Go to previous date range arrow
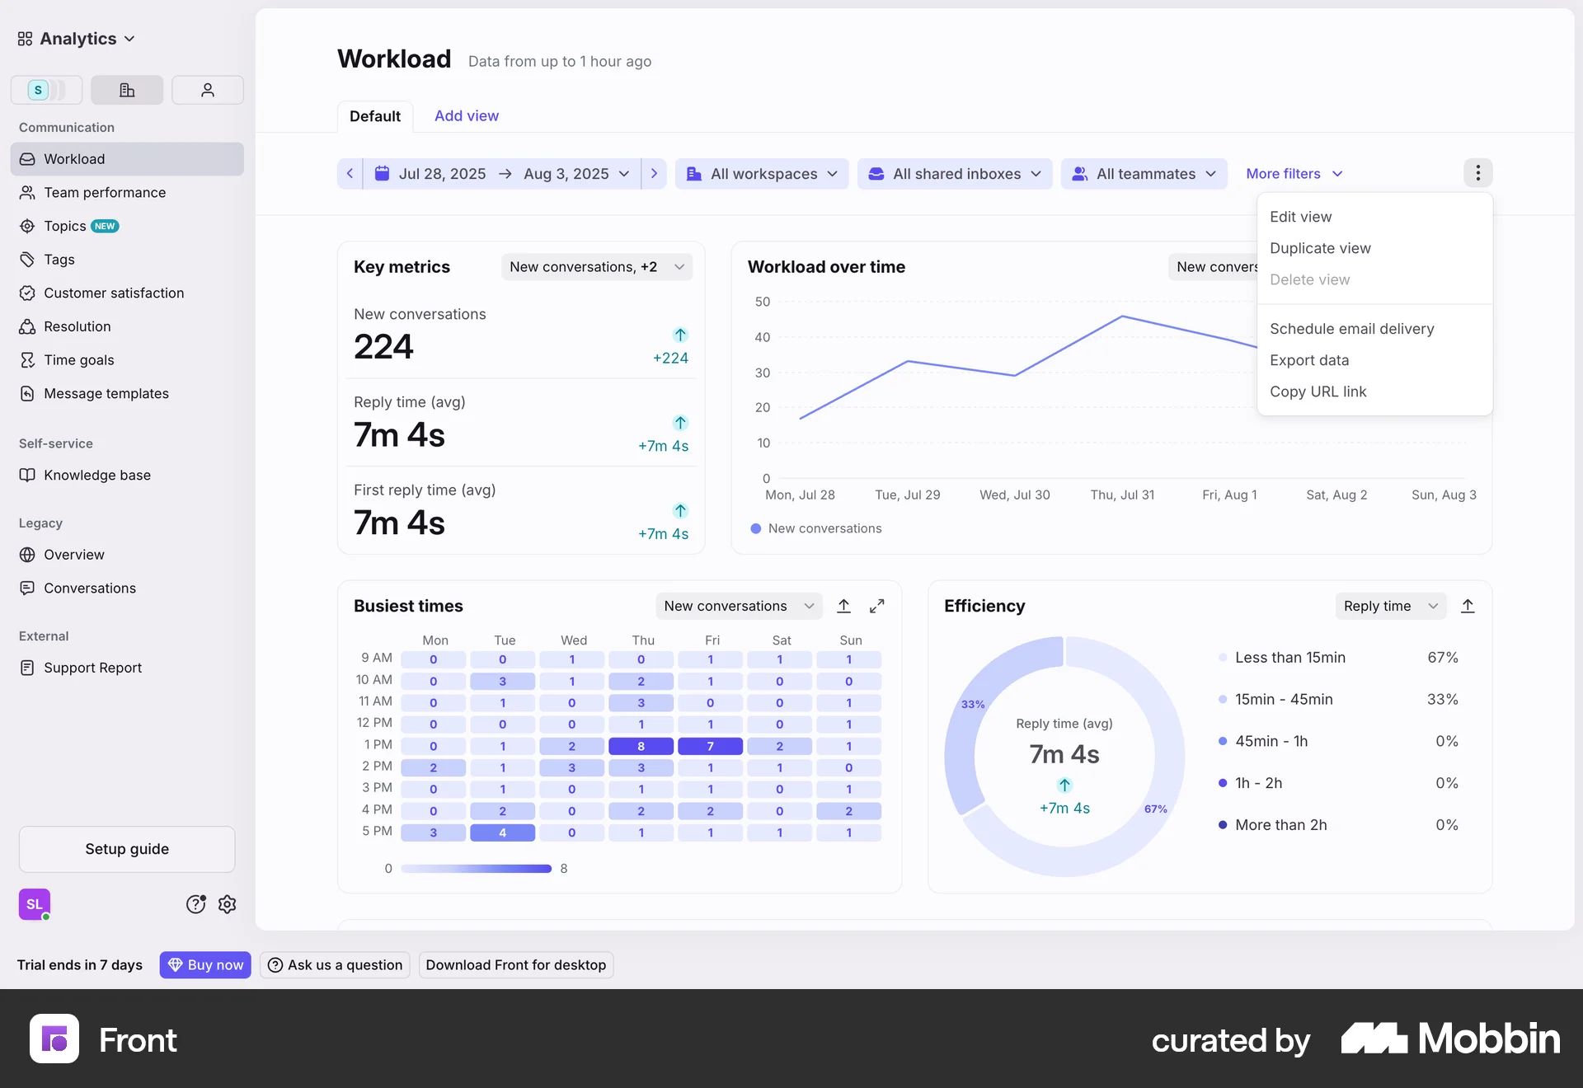Viewport: 1583px width, 1088px height. coord(350,174)
